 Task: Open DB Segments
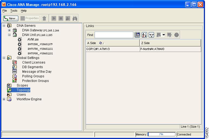pos(32,67)
